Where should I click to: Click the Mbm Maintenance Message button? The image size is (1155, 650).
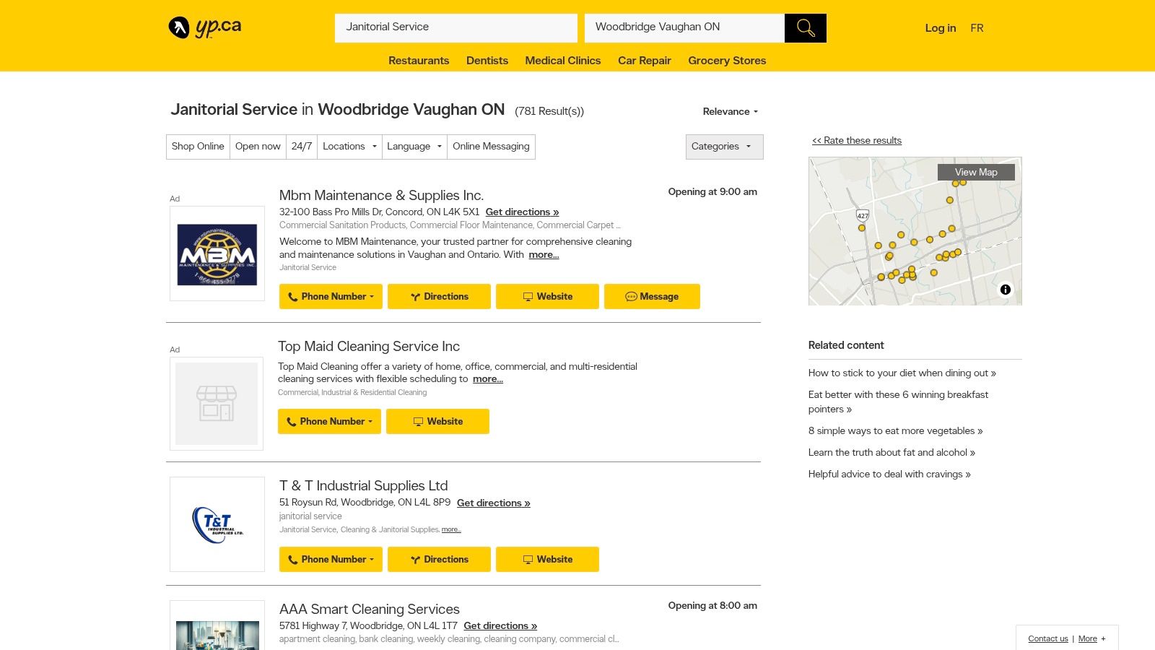coord(652,296)
